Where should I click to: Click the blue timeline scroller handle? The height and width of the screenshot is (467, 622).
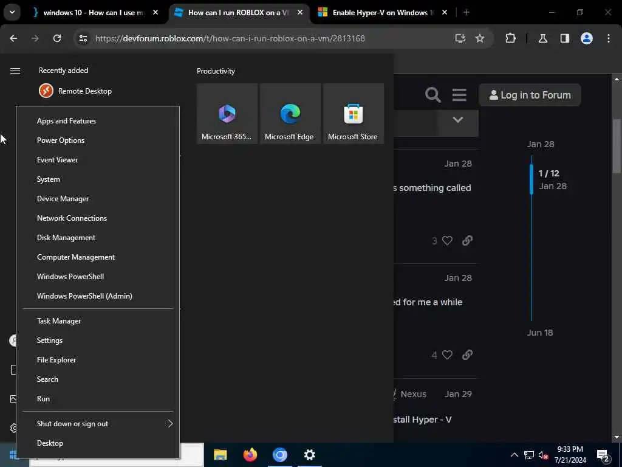pos(531,179)
